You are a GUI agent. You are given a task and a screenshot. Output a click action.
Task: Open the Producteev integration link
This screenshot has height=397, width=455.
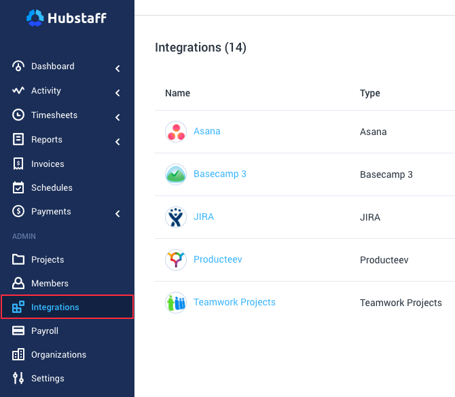tap(217, 259)
